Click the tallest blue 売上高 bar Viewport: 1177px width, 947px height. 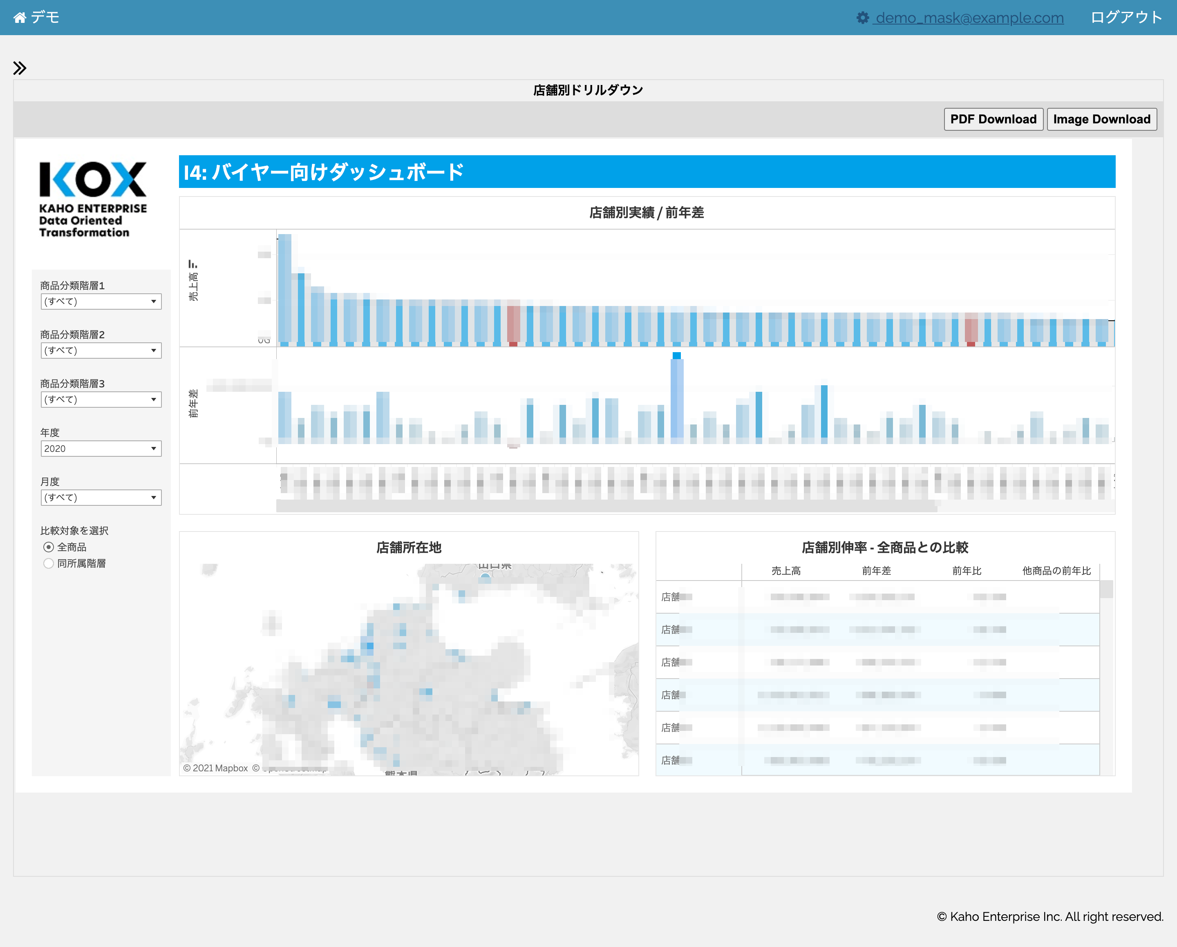[284, 289]
